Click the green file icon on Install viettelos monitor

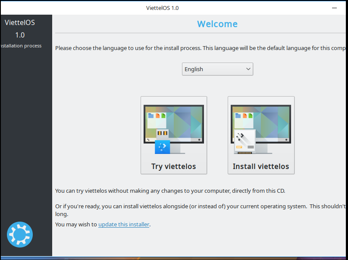[251, 116]
